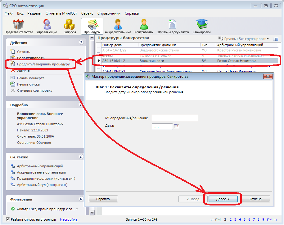Viewport: 284px width, 225px height.
Task: Collapse the См. также panel
Action: (81, 157)
